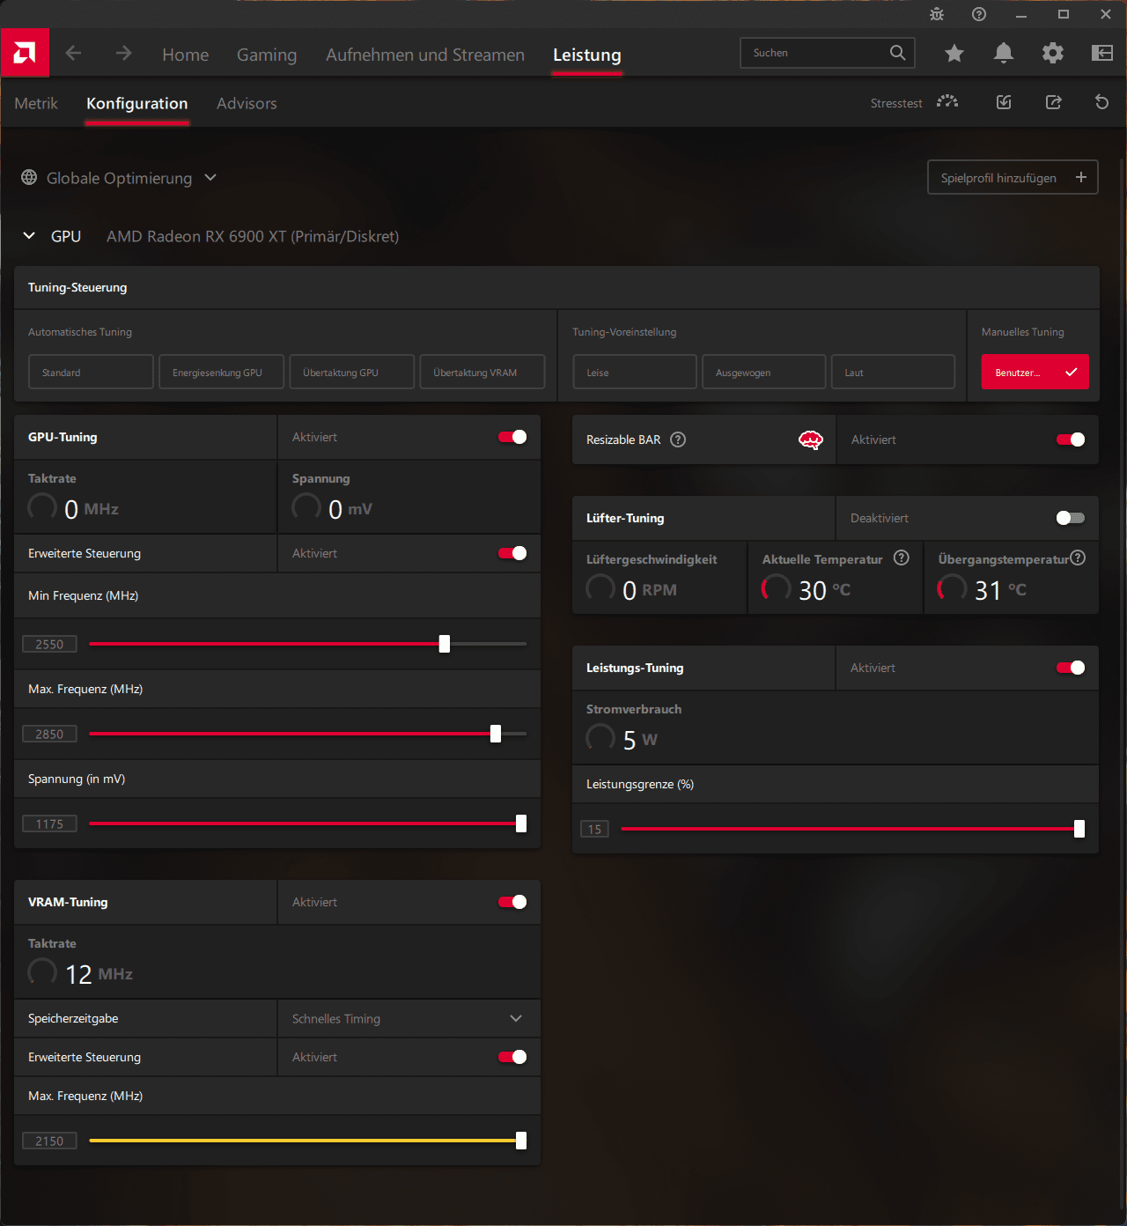Click the search magnifier icon

897,53
